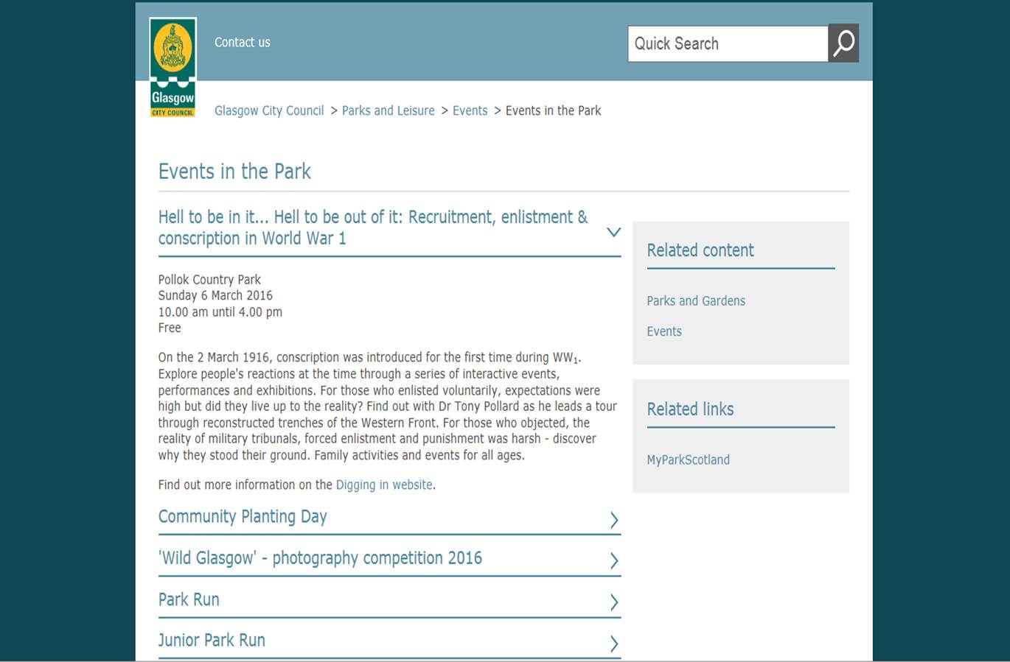Open the Community Planting Day heading
This screenshot has height=662, width=1010.
click(243, 517)
